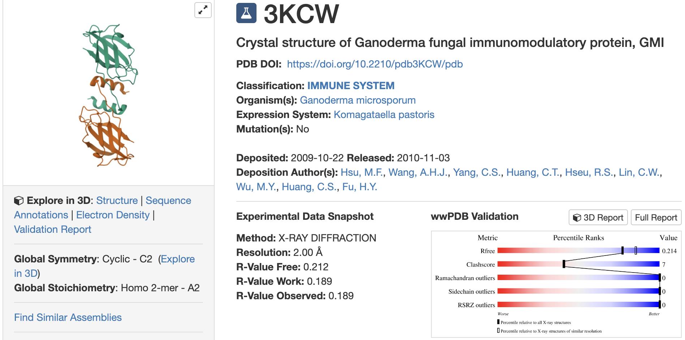This screenshot has height=340, width=685.
Task: Open the IMMUNE SYSTEM classification link
Action: point(351,86)
